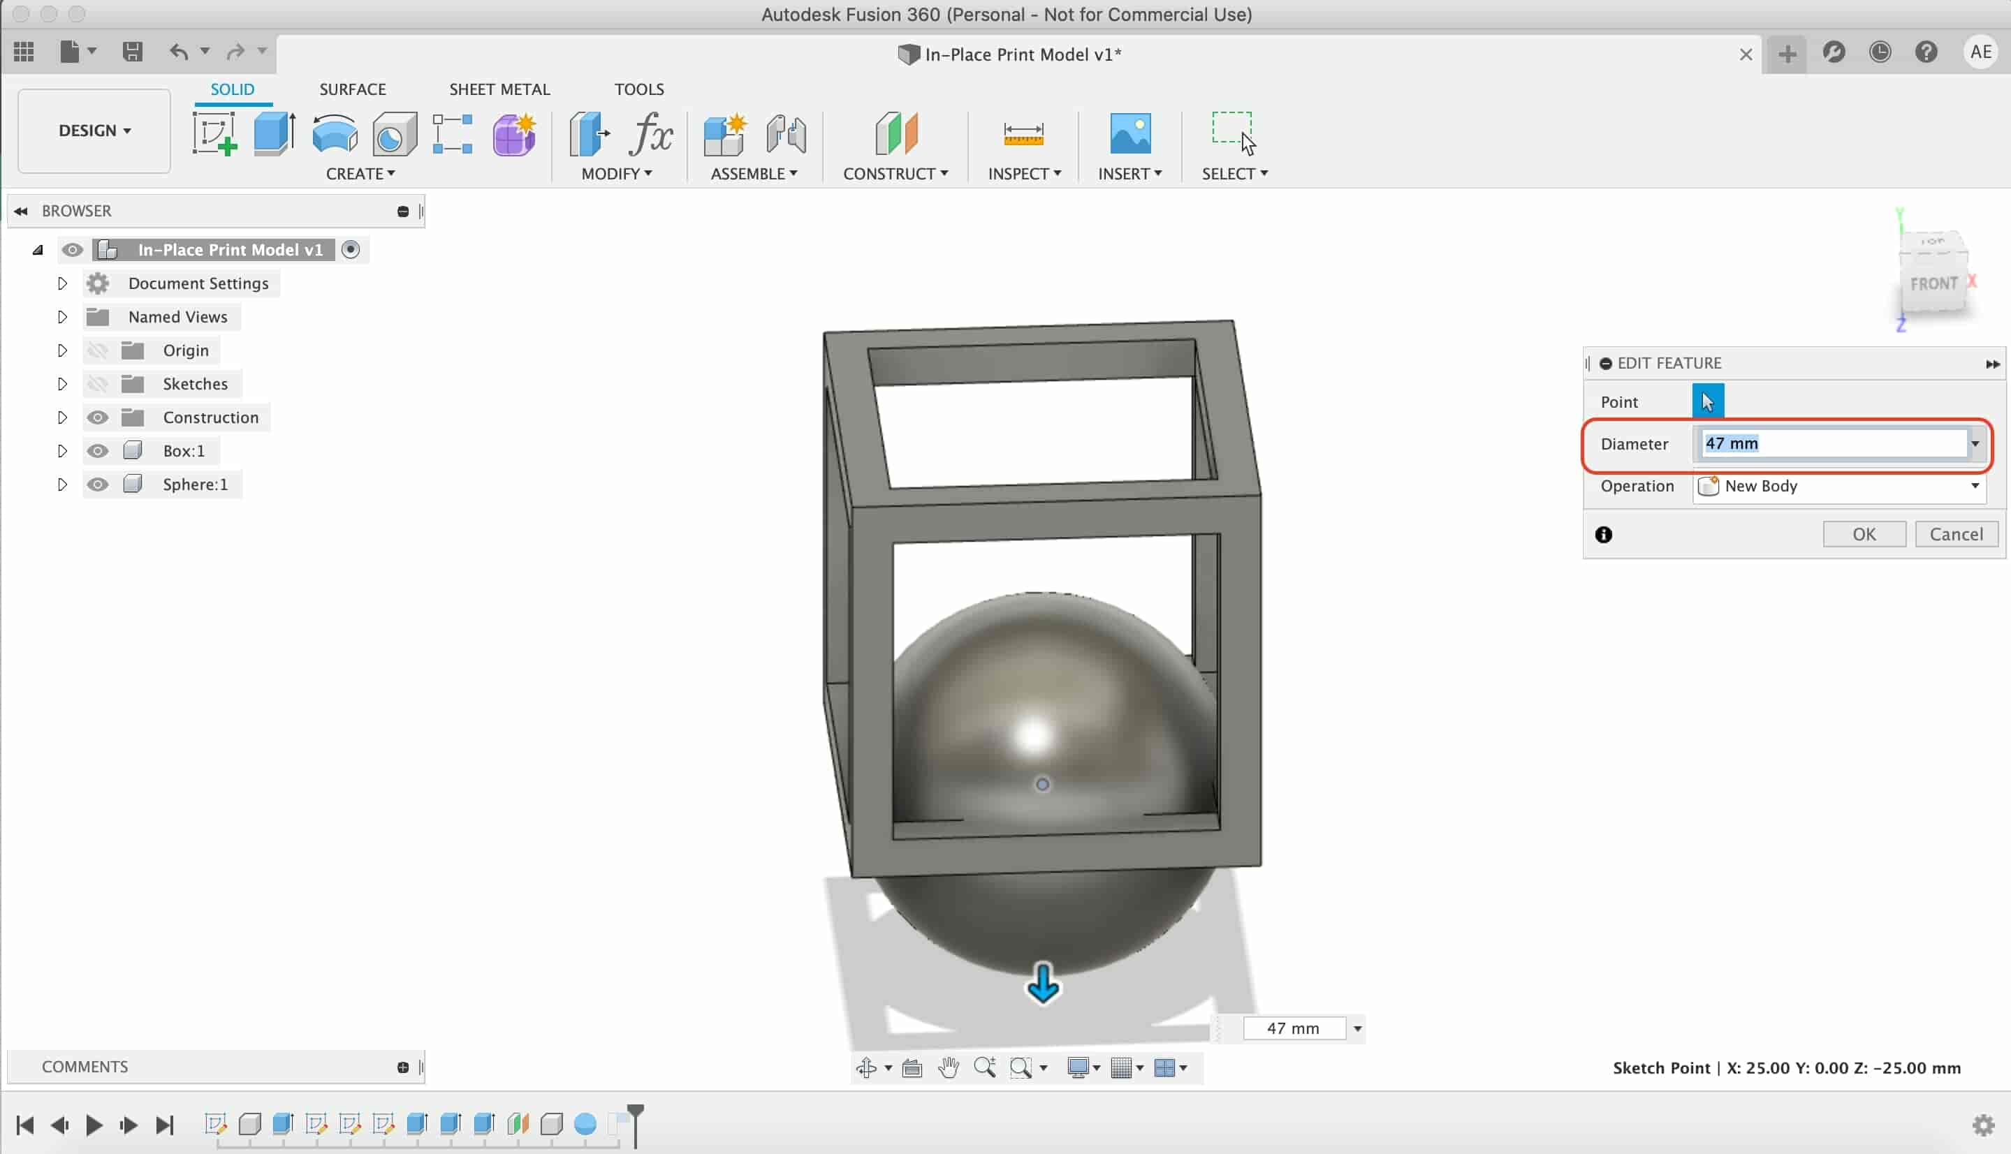Click the account AE button
2011x1154 pixels.
pyautogui.click(x=1981, y=52)
